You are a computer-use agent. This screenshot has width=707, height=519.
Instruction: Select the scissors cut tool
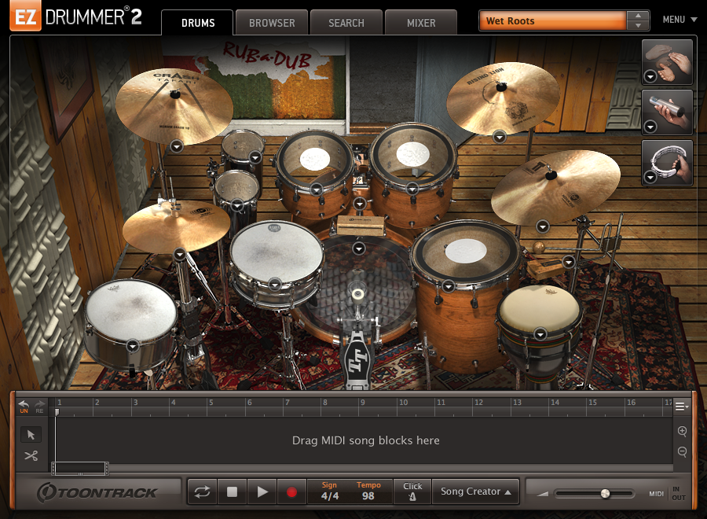point(31,456)
